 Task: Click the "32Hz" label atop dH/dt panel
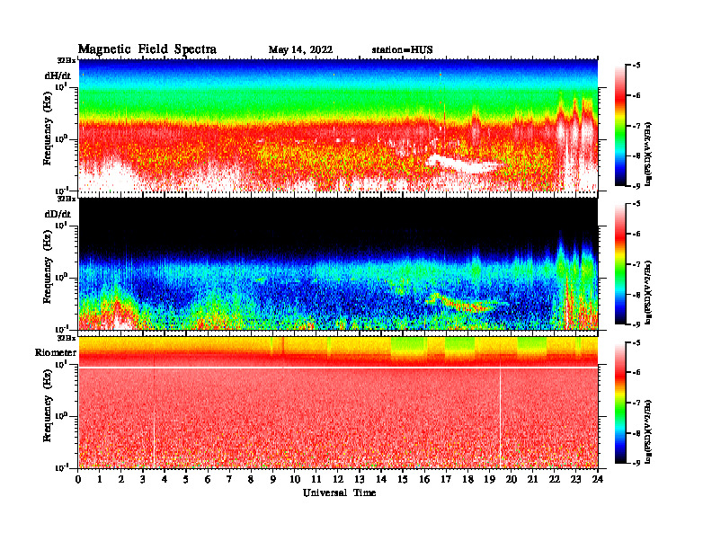click(67, 60)
